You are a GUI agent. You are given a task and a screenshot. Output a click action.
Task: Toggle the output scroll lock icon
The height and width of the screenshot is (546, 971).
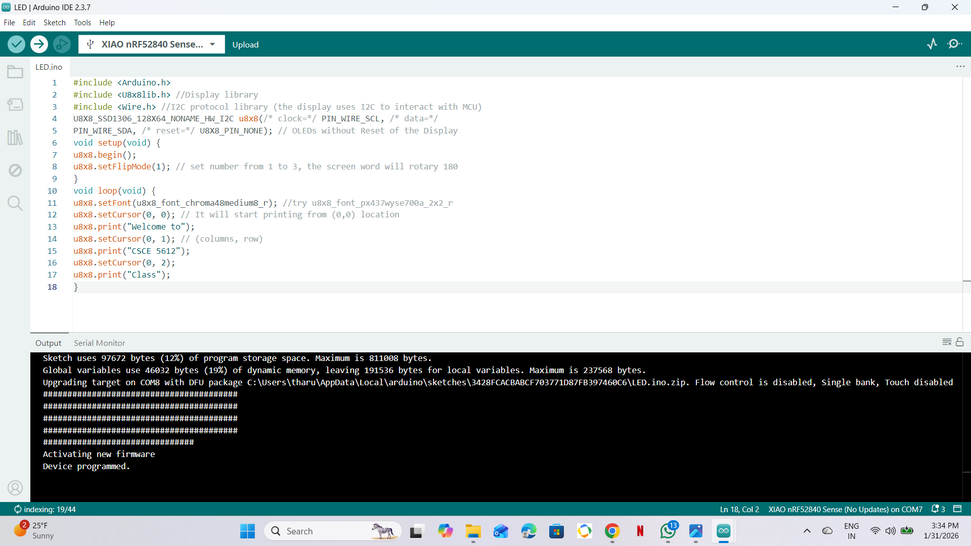(960, 342)
